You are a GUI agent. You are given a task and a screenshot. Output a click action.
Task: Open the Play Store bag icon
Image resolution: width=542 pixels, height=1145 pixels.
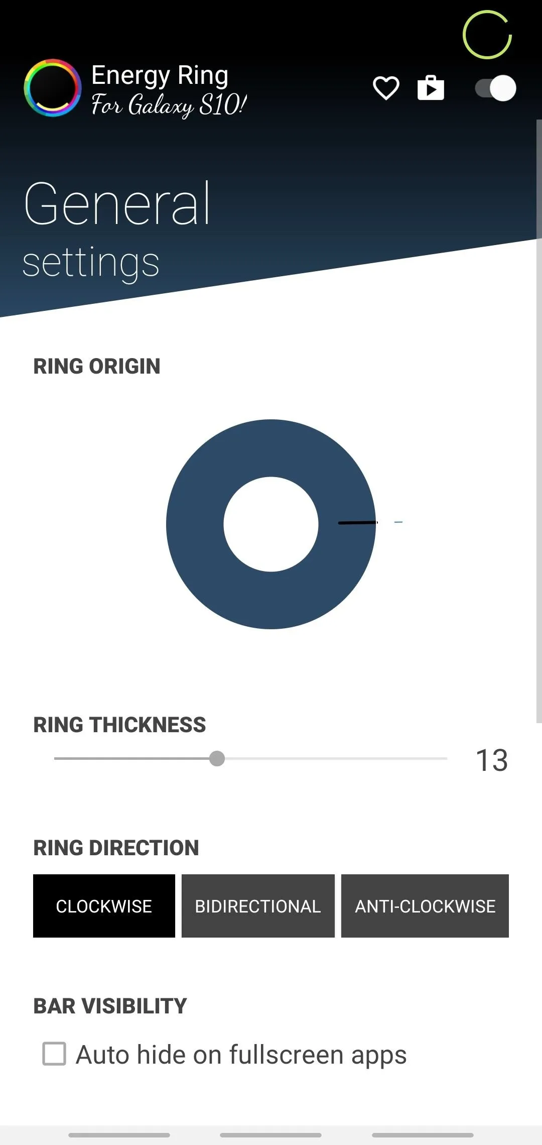coord(431,88)
